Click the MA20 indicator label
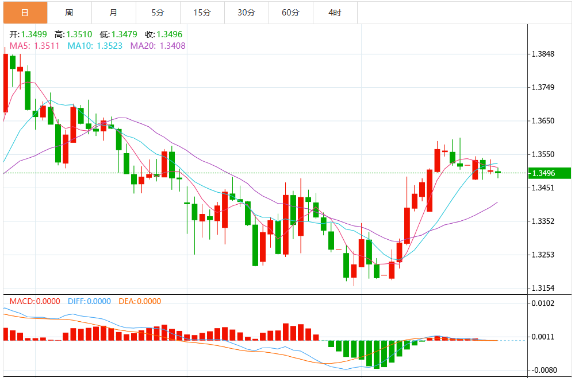The image size is (575, 378). 158,46
